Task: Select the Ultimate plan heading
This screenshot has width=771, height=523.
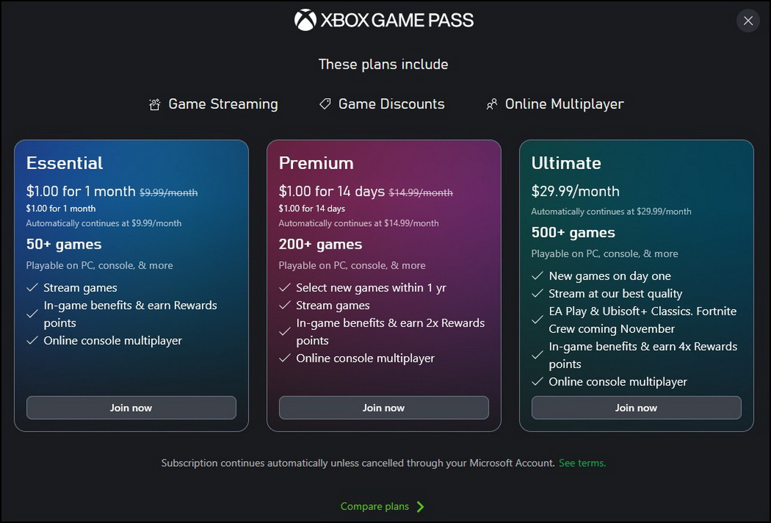Action: click(x=566, y=163)
